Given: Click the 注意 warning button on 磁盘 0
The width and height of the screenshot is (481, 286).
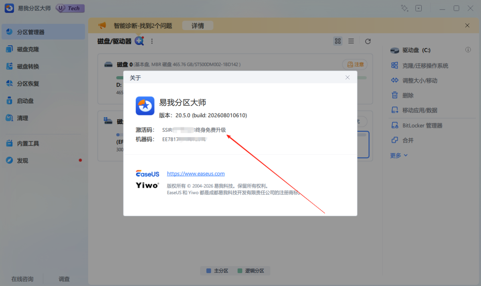Looking at the screenshot, I should tap(355, 64).
